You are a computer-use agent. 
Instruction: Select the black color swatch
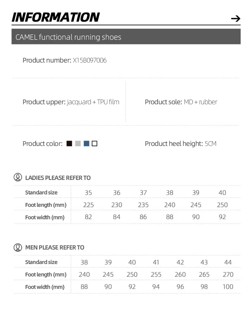(x=69, y=144)
